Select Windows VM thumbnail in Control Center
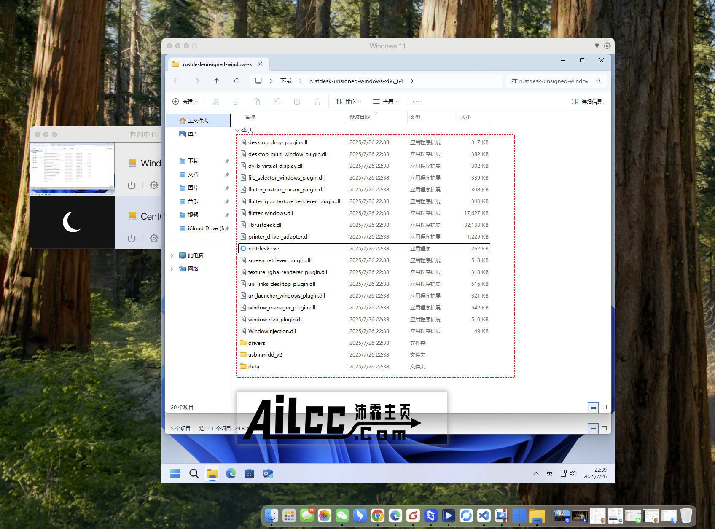The width and height of the screenshot is (715, 529). (x=72, y=169)
